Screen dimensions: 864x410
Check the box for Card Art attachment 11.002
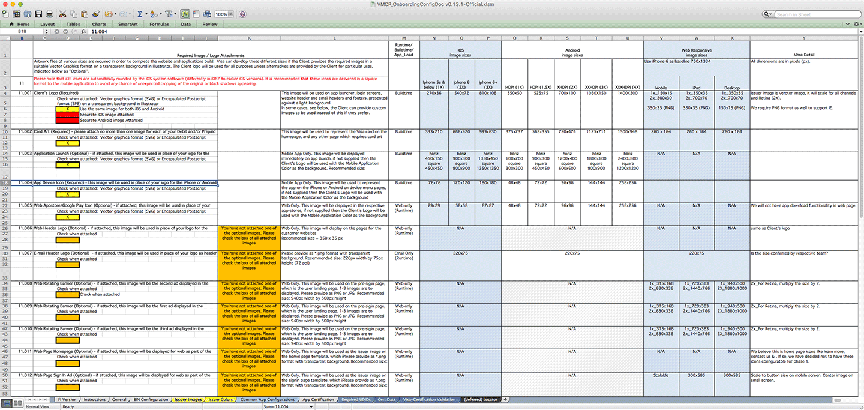click(68, 143)
